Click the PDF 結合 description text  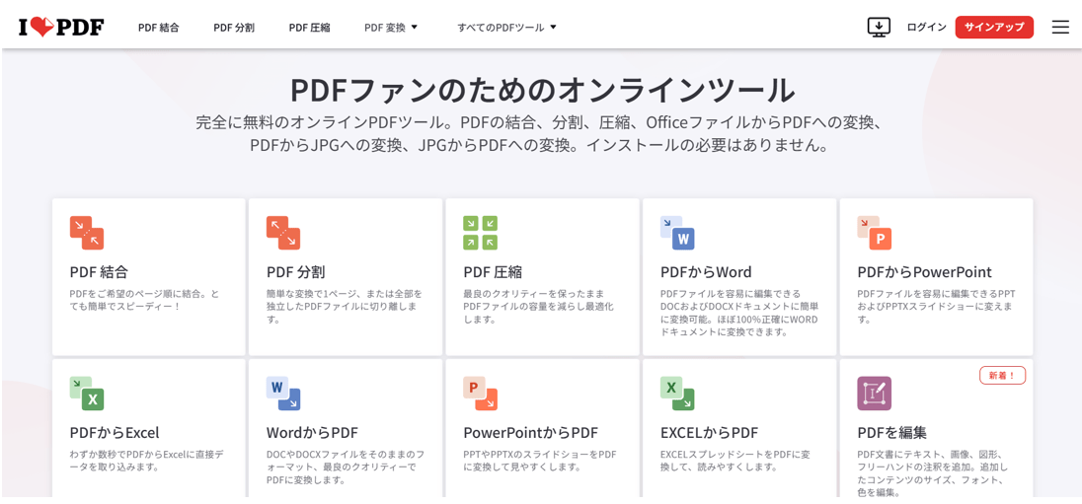pos(145,300)
